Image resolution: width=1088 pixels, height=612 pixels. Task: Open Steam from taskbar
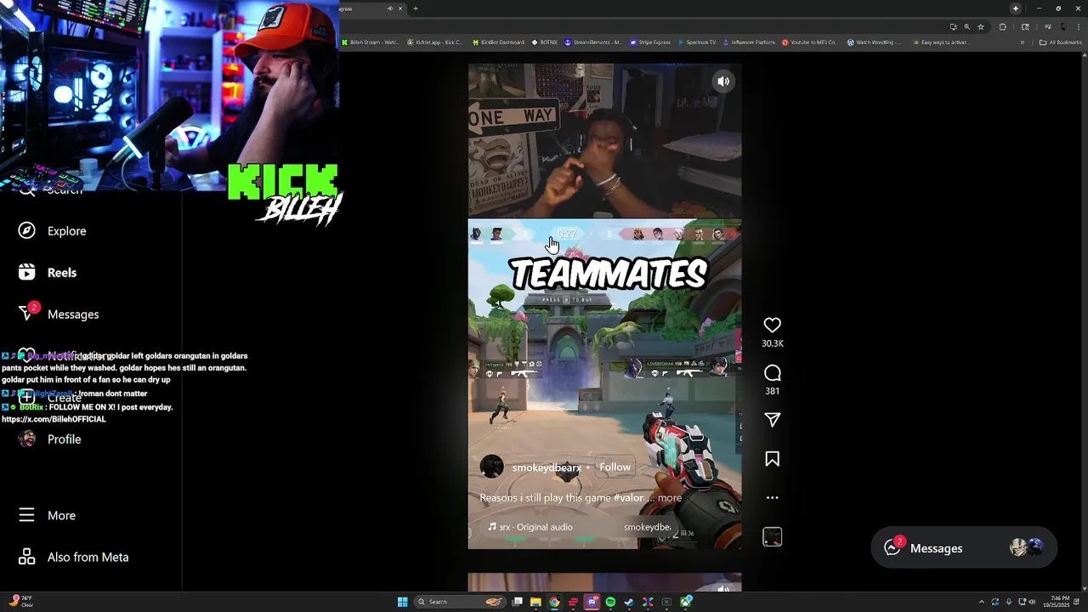point(629,602)
